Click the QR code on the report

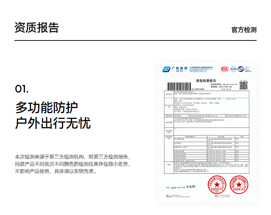(x=244, y=85)
